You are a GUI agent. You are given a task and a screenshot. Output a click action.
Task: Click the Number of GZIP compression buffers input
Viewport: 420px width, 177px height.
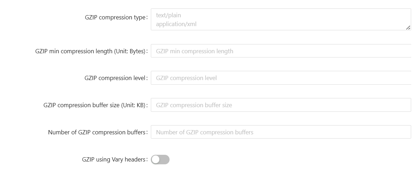coord(281,132)
